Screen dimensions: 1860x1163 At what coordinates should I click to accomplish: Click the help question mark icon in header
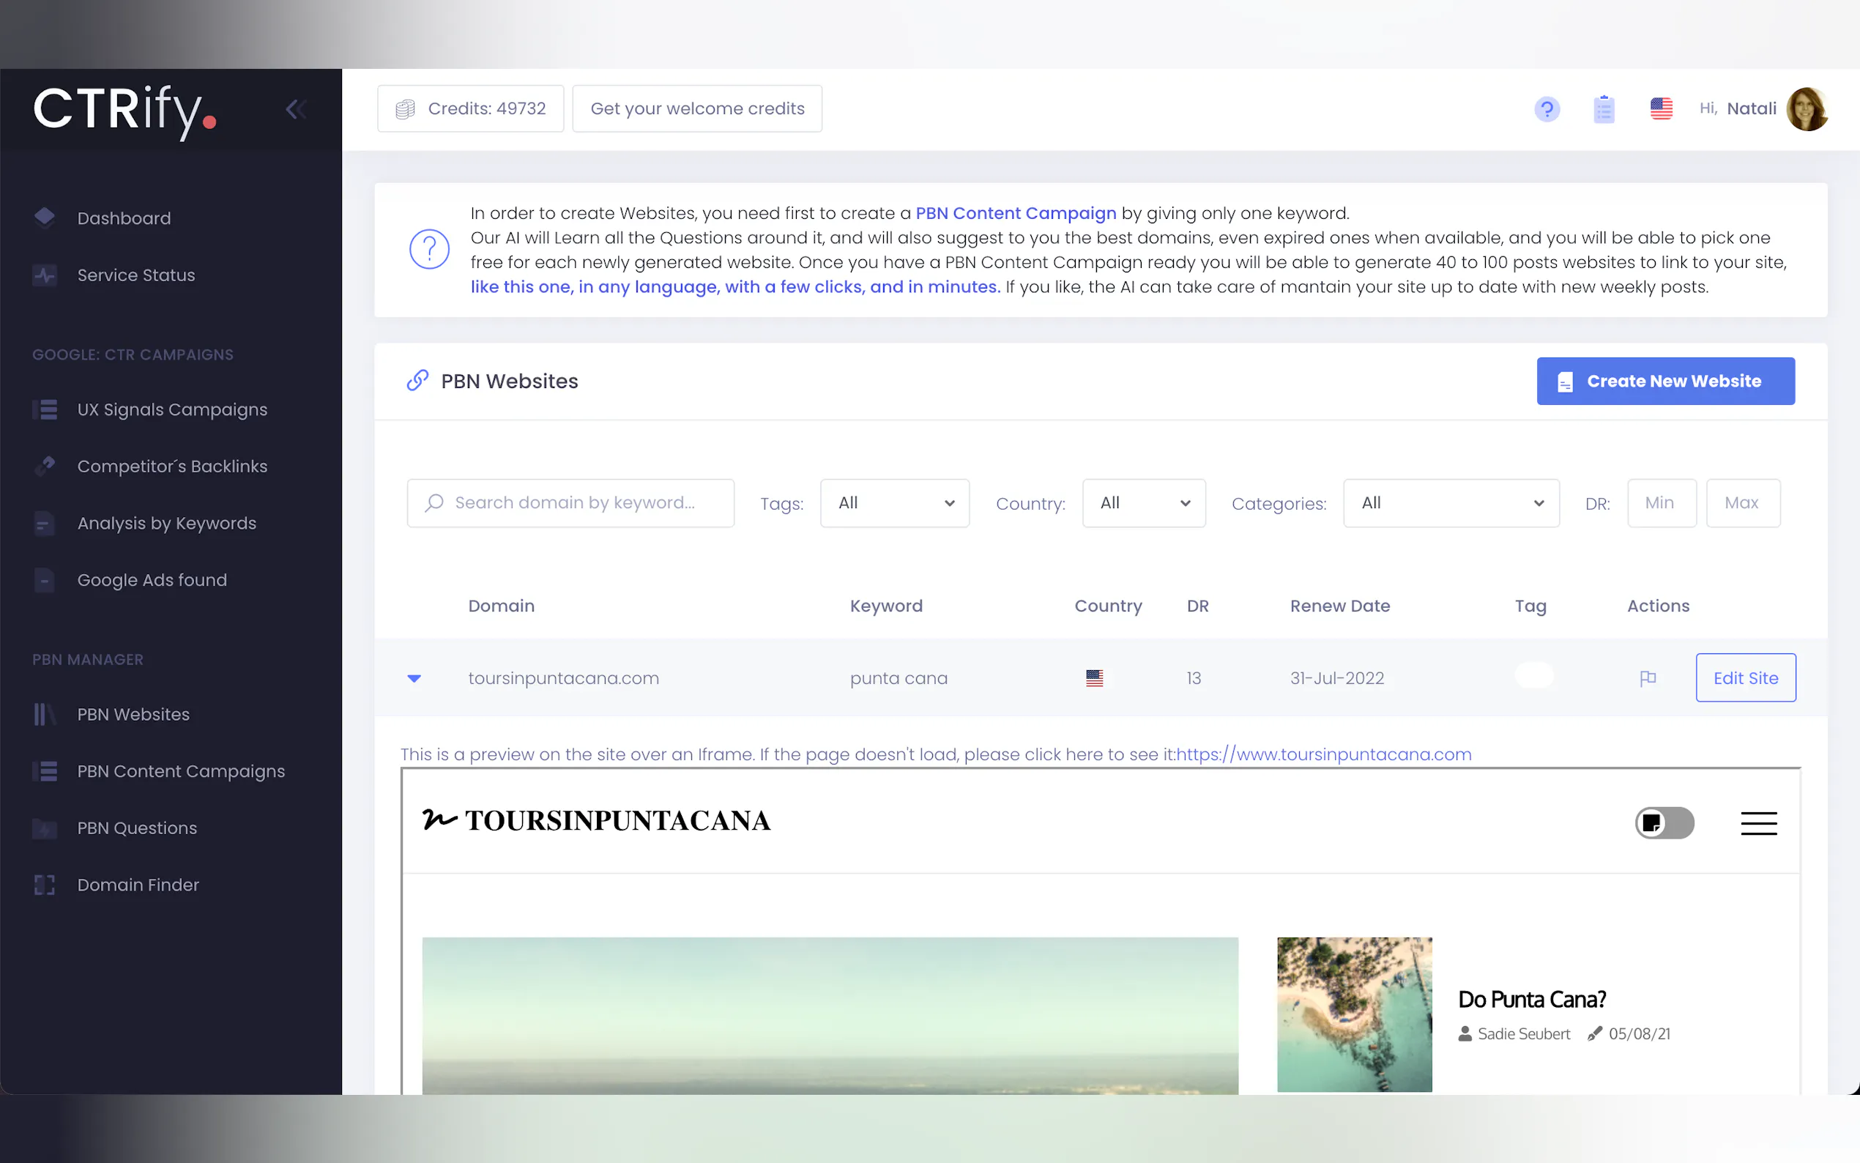point(1547,109)
